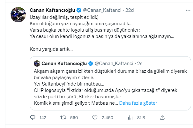193x128 pixels.
Task: Click the 560 retweet count
Action: (x=74, y=118)
